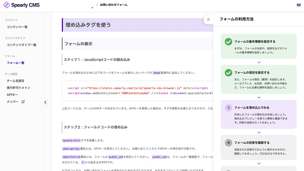
Task: Click ステップ１：JavaScriptコードの読み込み heading
Action: click(x=97, y=60)
